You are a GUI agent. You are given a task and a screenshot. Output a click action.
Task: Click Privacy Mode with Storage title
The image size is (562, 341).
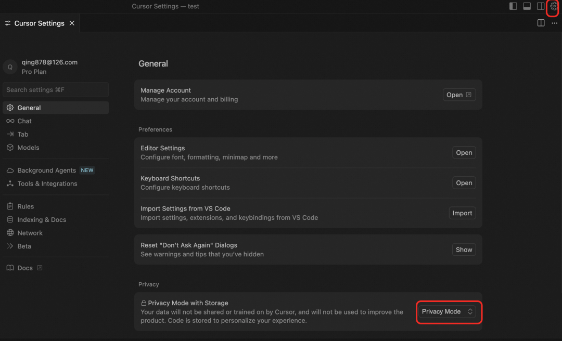point(188,303)
